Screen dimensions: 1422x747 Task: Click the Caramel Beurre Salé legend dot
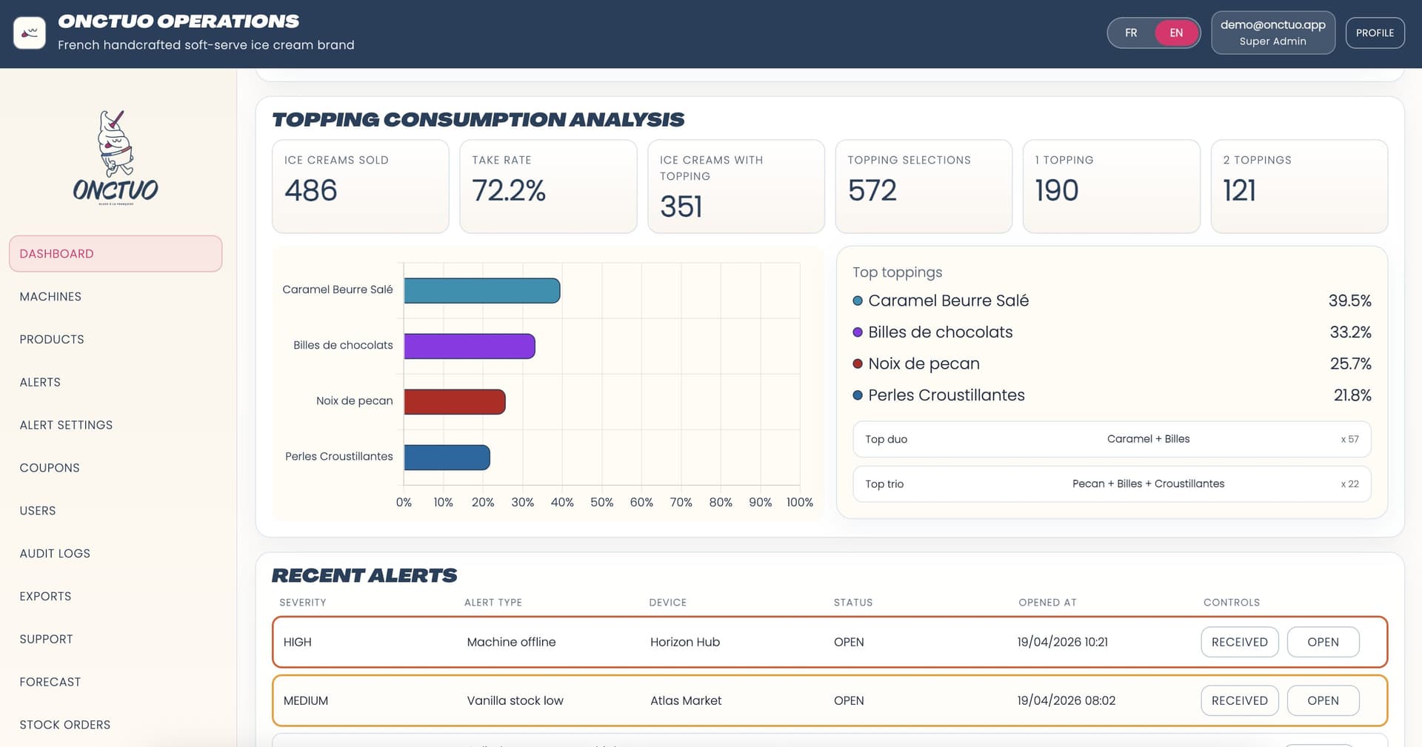point(858,301)
